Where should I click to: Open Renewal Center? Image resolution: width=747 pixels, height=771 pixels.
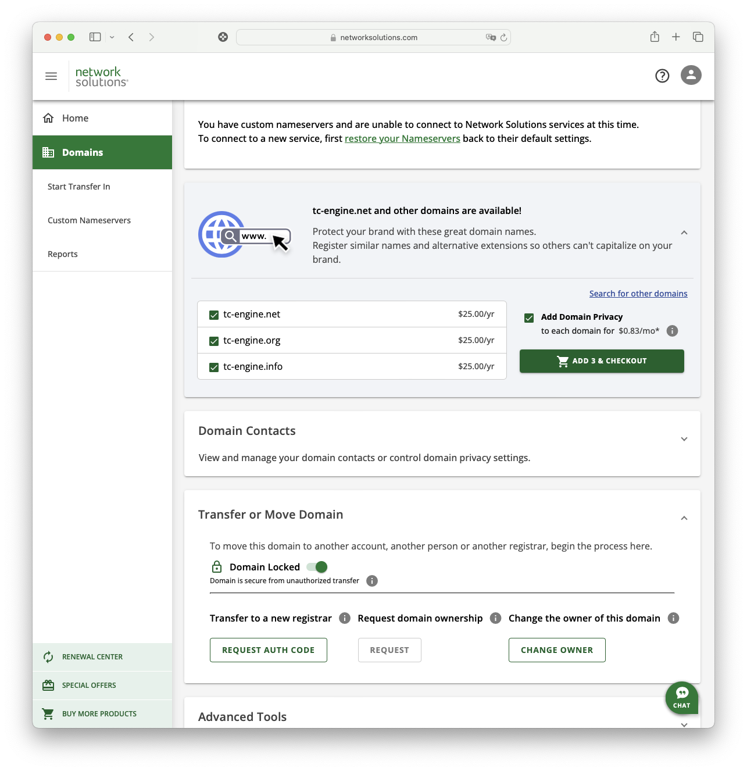[102, 657]
